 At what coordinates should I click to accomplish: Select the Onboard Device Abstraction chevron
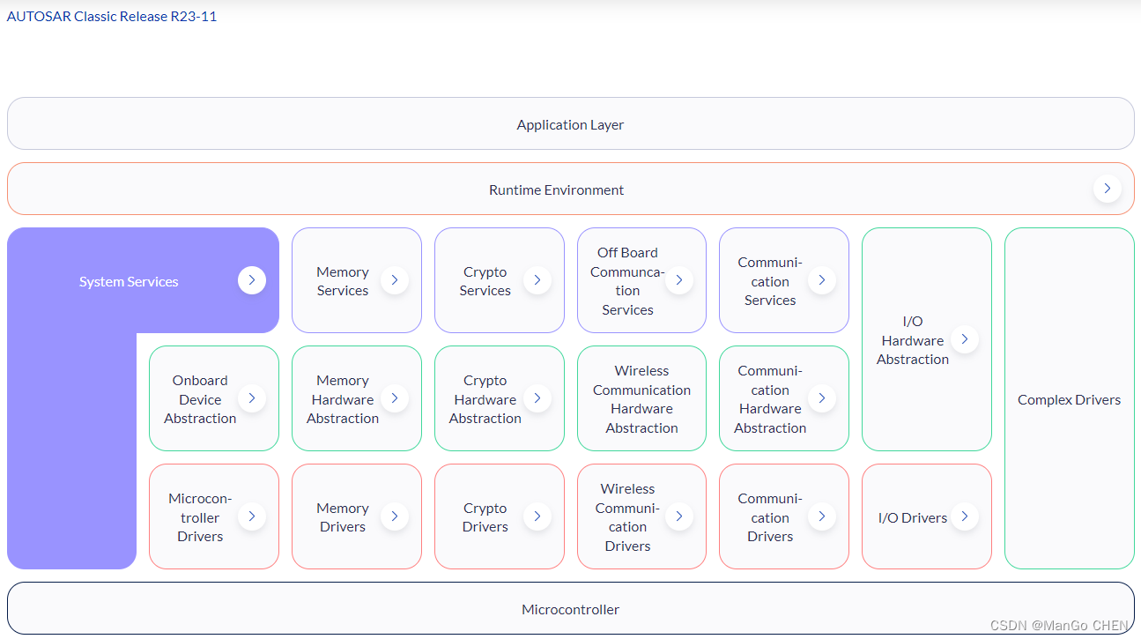pos(252,398)
